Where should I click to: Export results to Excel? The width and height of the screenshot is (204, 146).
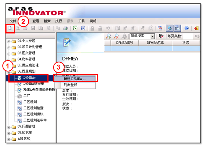(x=75, y=28)
